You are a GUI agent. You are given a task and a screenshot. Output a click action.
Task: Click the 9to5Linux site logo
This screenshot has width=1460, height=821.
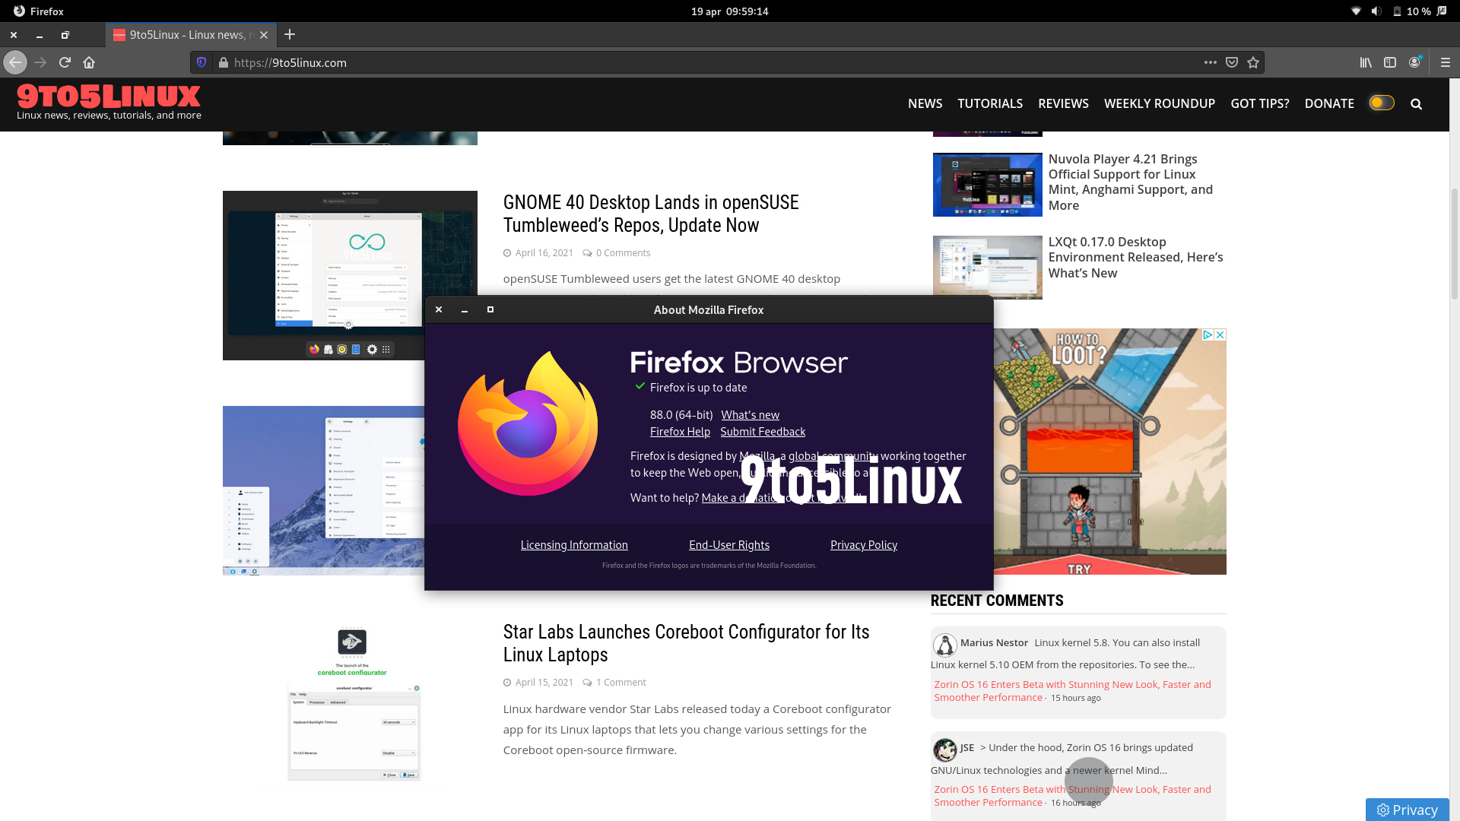click(106, 97)
